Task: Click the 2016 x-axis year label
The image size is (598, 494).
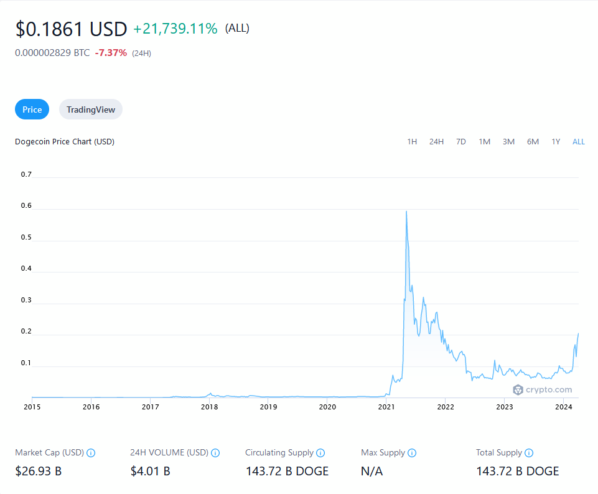Action: tap(91, 407)
